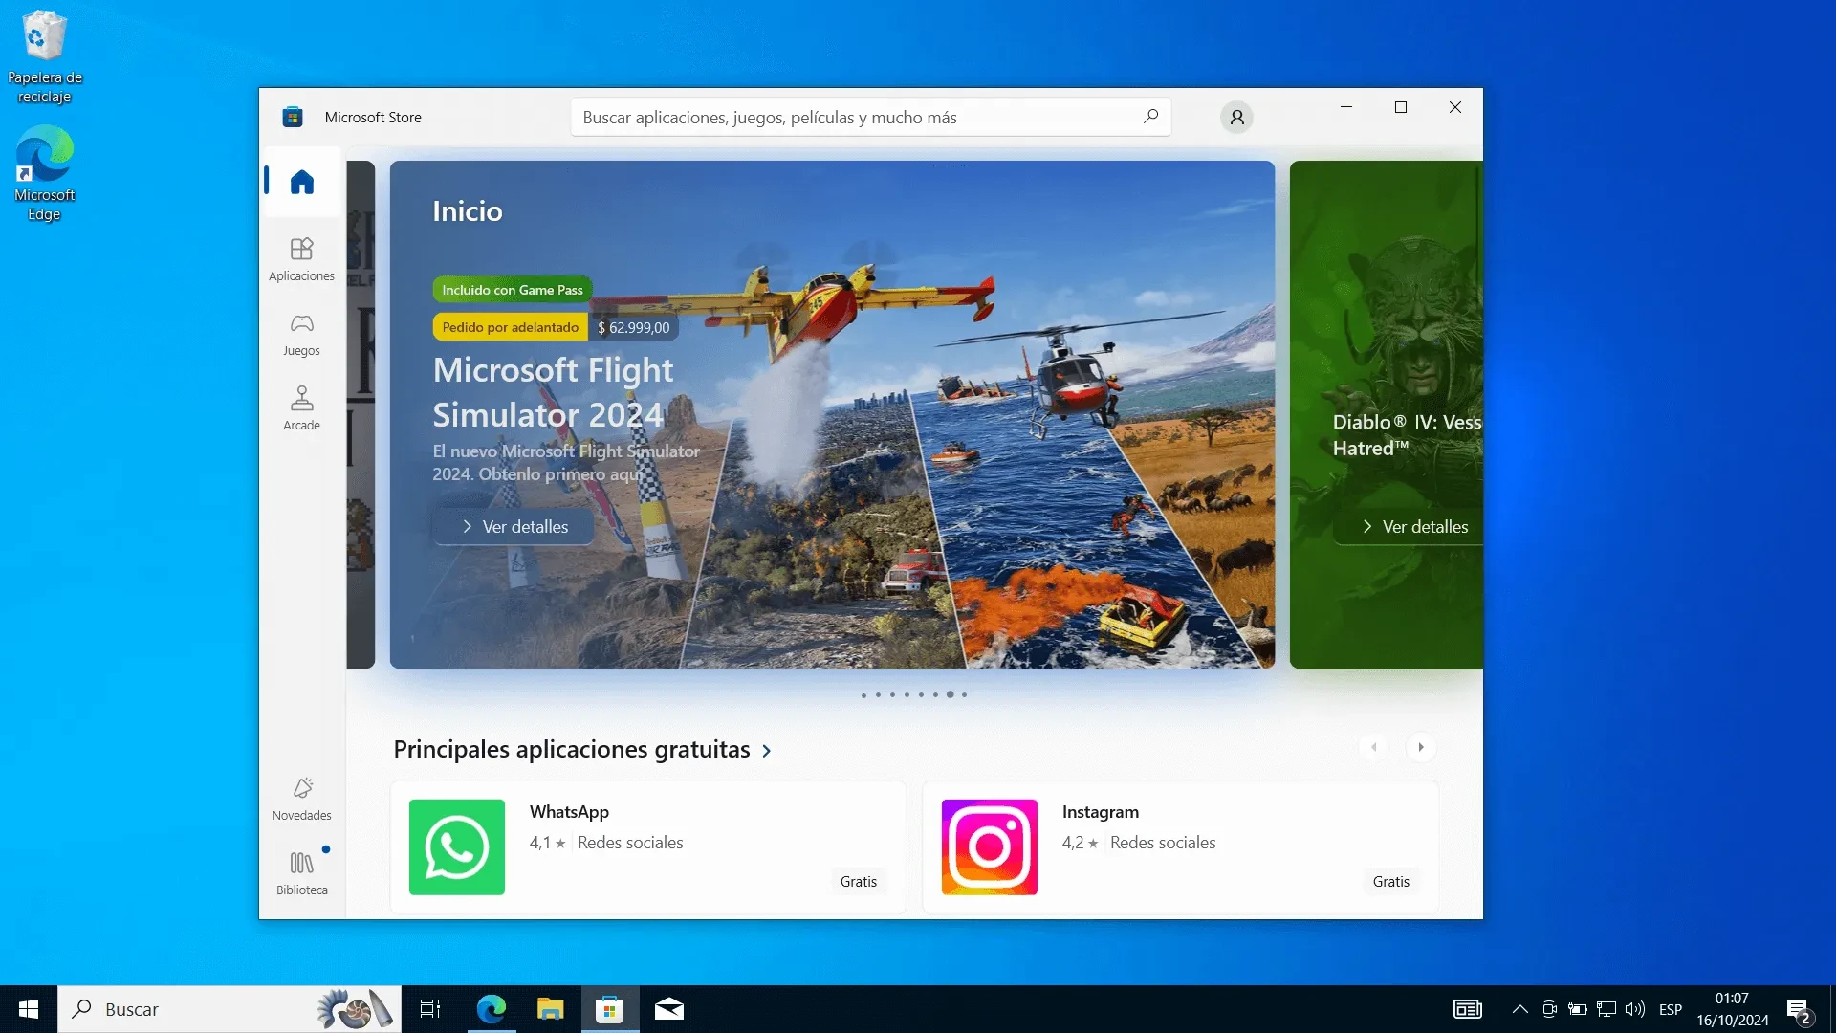Open Task View on the taskbar

[x=430, y=1009]
